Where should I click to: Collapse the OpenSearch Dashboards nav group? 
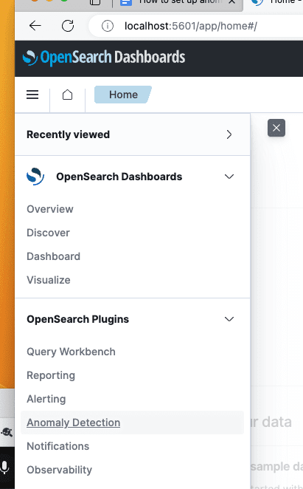(x=229, y=177)
